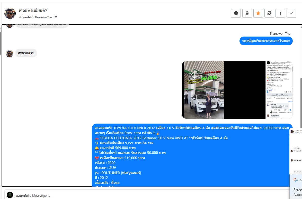
Task: Click the Thanawan Thon sender label
Action: [281, 33]
